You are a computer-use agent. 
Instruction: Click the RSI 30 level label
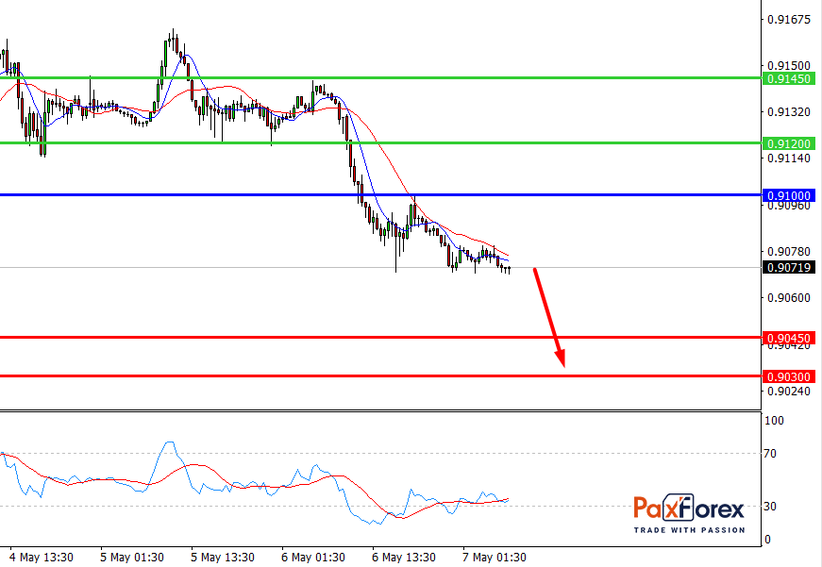[770, 507]
